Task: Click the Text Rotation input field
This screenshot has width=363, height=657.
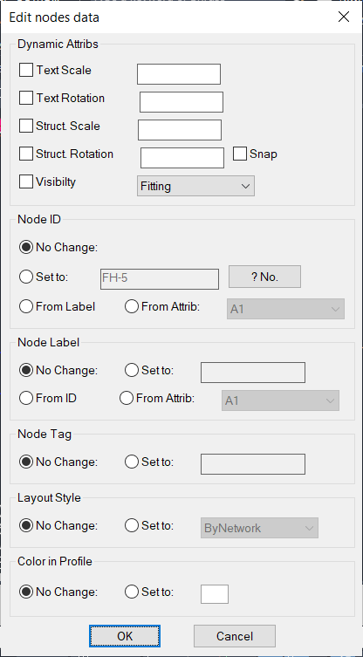Action: [x=181, y=102]
